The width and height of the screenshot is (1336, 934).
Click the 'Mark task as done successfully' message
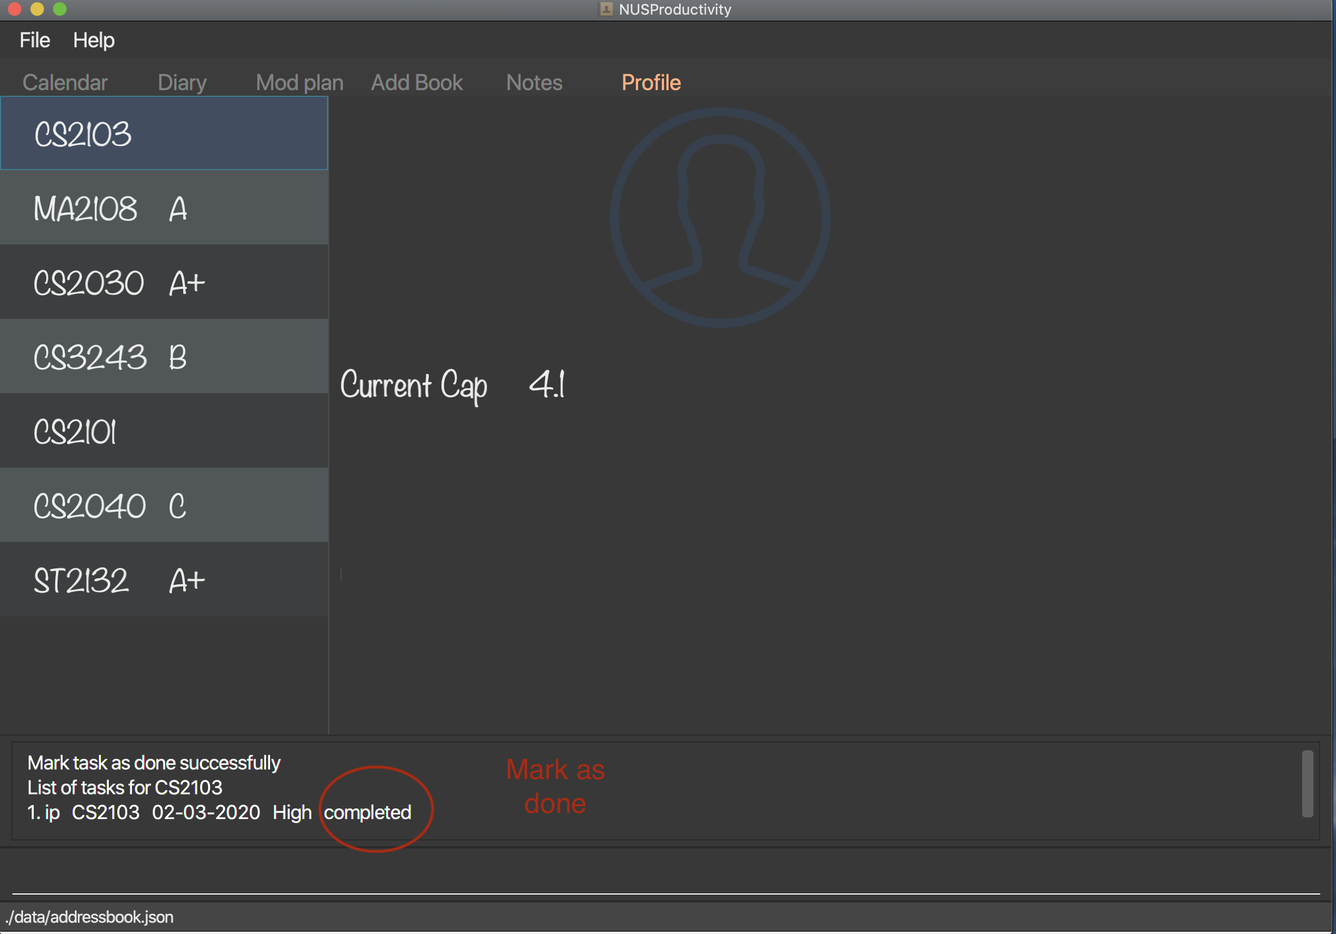[154, 762]
